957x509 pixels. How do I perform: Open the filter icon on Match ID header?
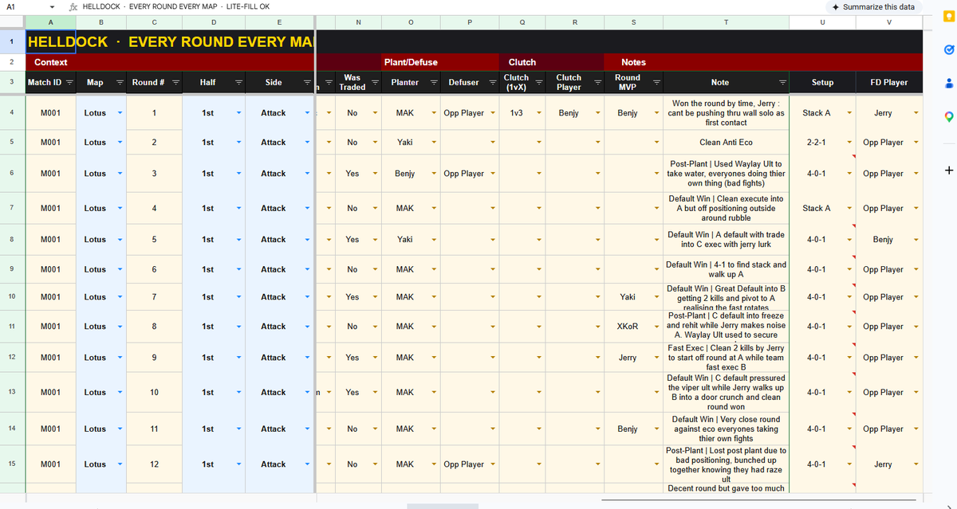point(69,82)
